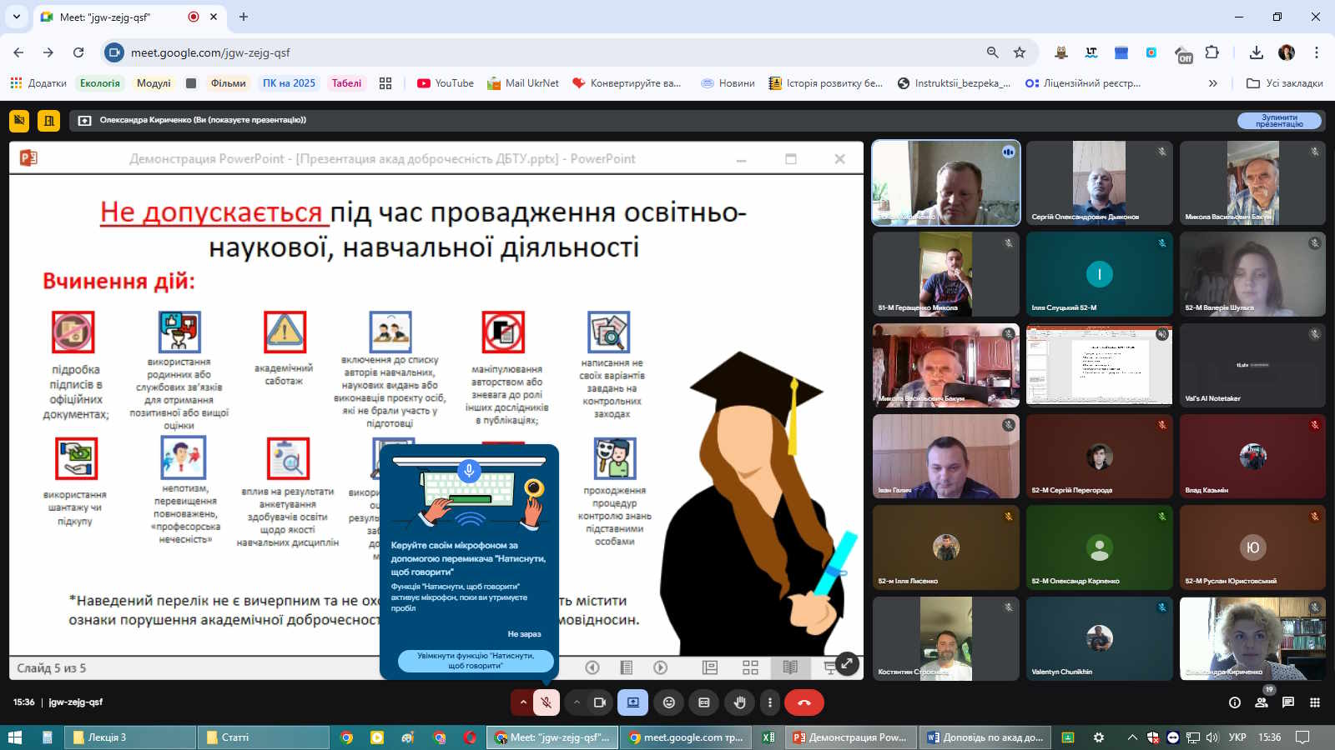Open video settings arrow beside the camera
Screen dimensions: 1335x750
[577, 702]
